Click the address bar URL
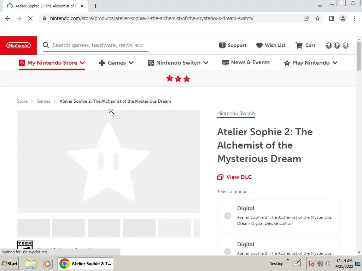 [152, 18]
